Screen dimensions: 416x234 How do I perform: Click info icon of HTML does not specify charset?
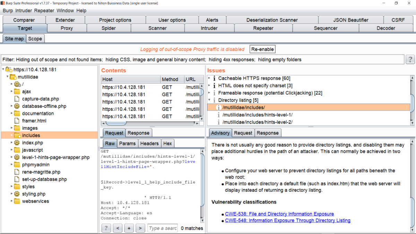214,86
